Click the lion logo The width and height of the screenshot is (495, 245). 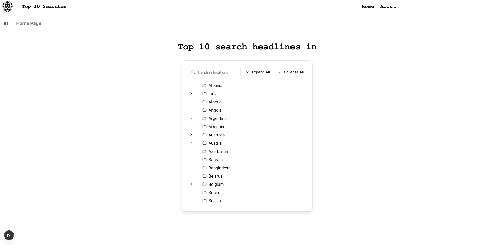[x=7, y=6]
